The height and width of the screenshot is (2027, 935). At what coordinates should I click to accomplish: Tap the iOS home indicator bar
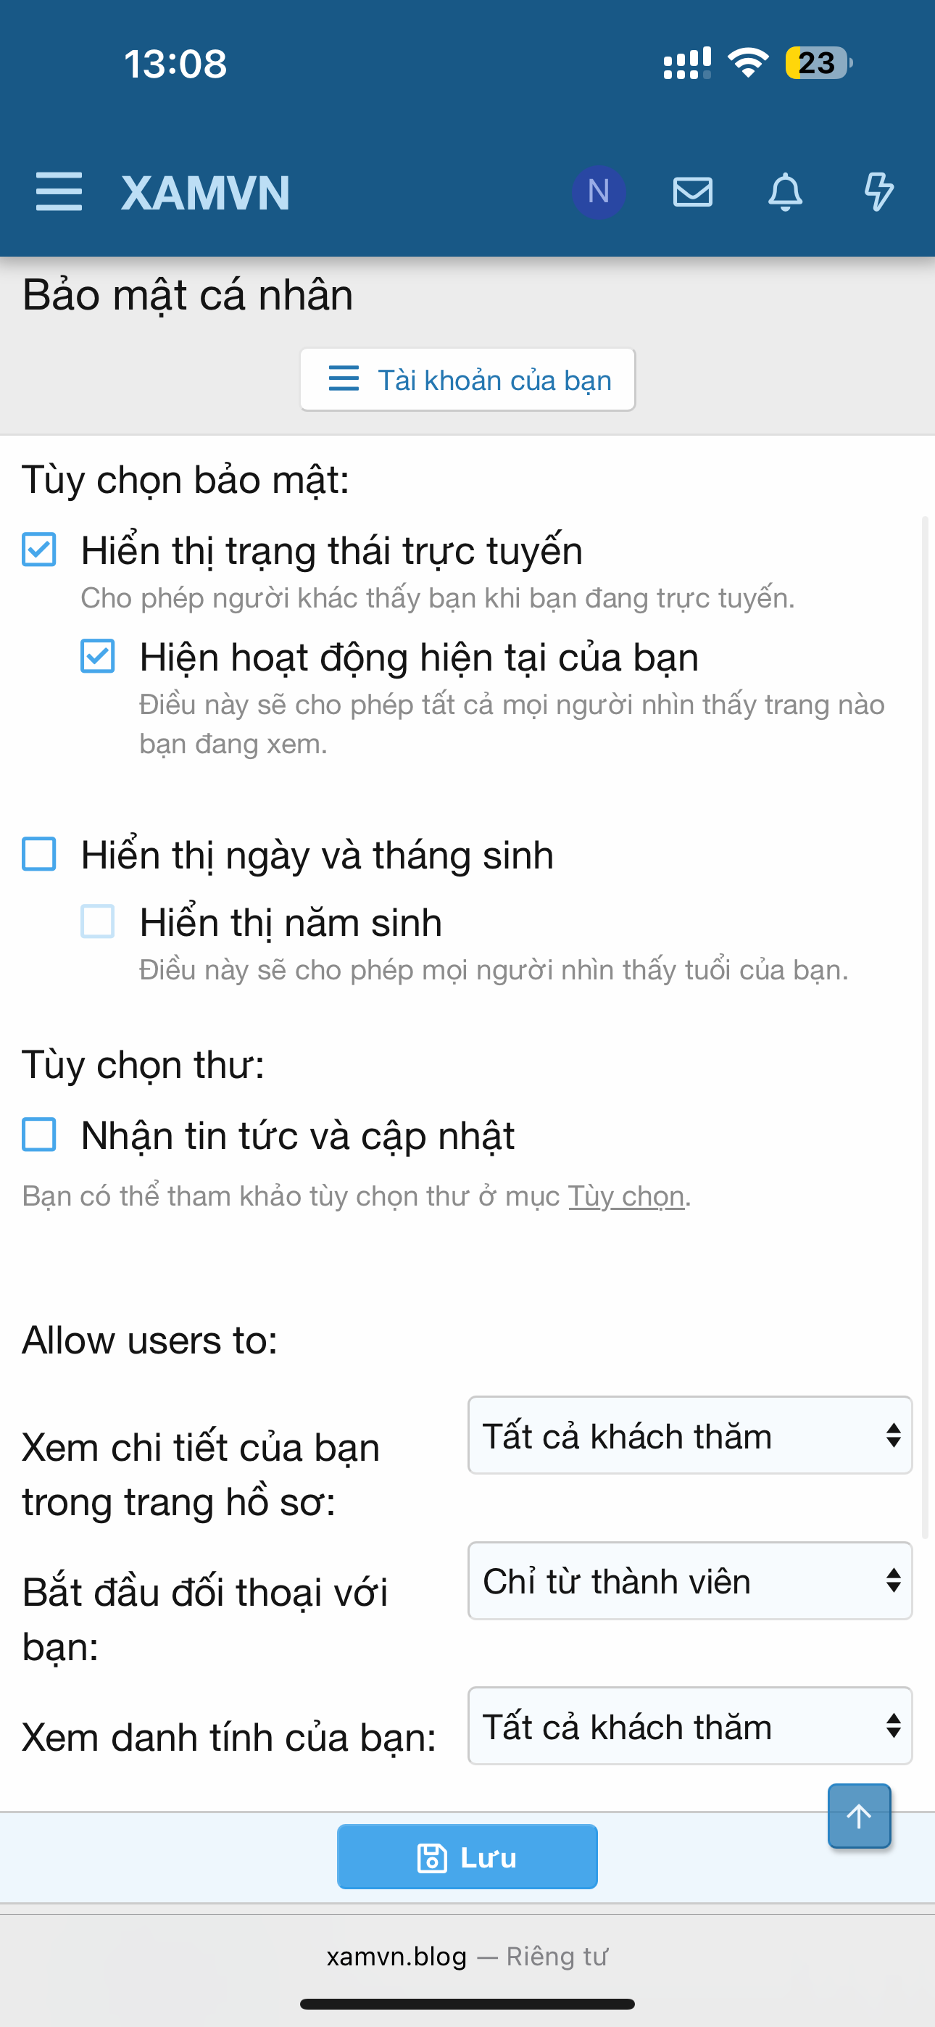tap(467, 2003)
